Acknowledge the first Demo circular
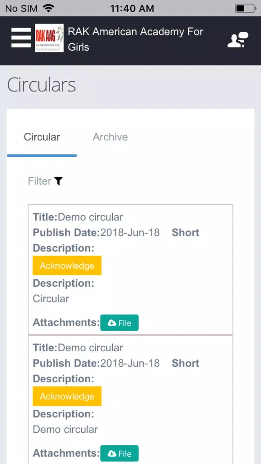Screen dimensions: 261x464 click(67, 265)
